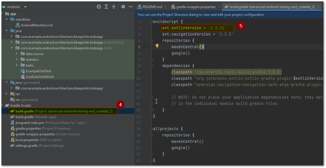Screen dimensions: 326x168
Task: Select the build.gradle editor tab
Action: pos(272,7)
